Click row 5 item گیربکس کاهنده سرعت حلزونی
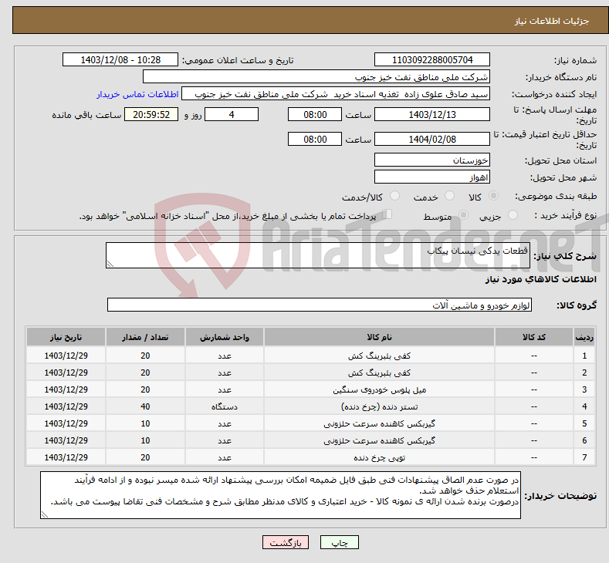This screenshot has height=563, width=609. 379,423
